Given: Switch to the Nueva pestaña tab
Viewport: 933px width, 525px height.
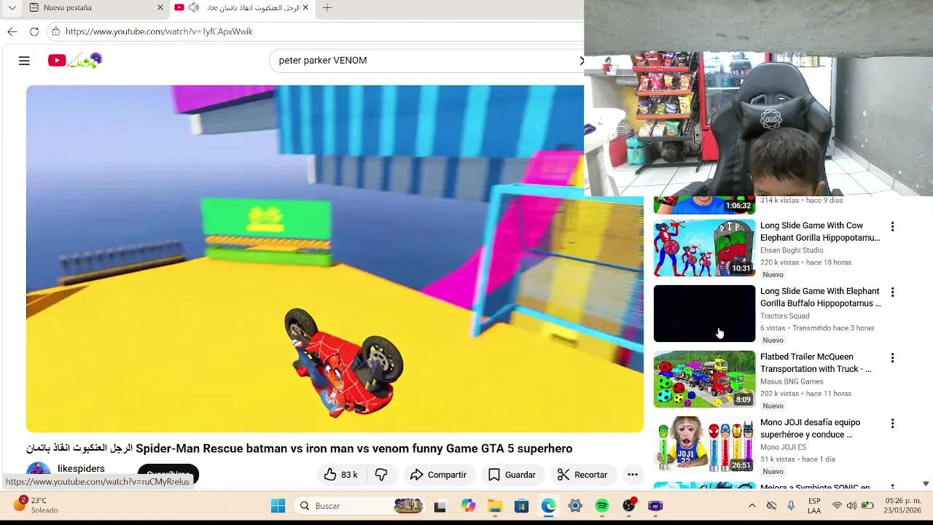Looking at the screenshot, I should (x=95, y=7).
